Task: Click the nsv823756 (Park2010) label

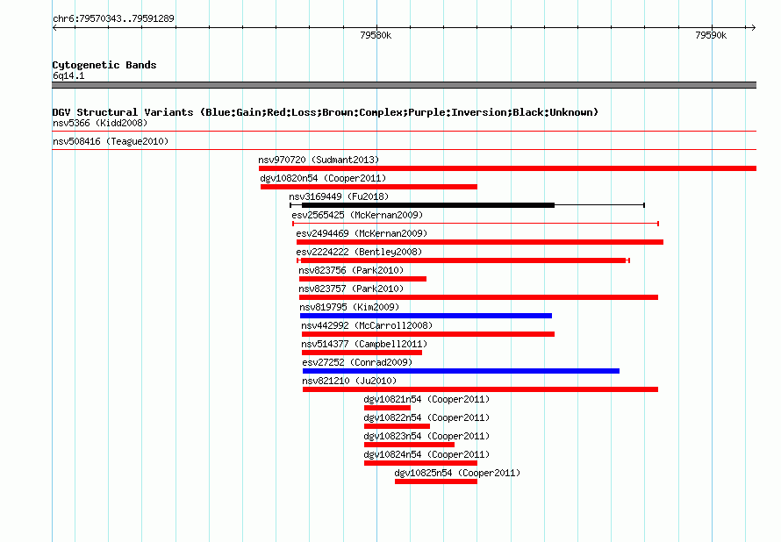Action: 351,270
